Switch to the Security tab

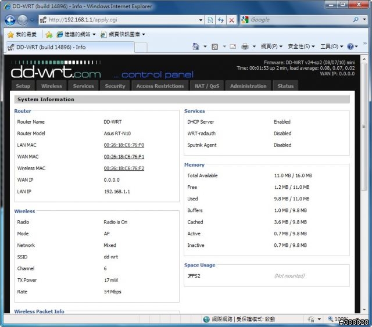point(115,86)
